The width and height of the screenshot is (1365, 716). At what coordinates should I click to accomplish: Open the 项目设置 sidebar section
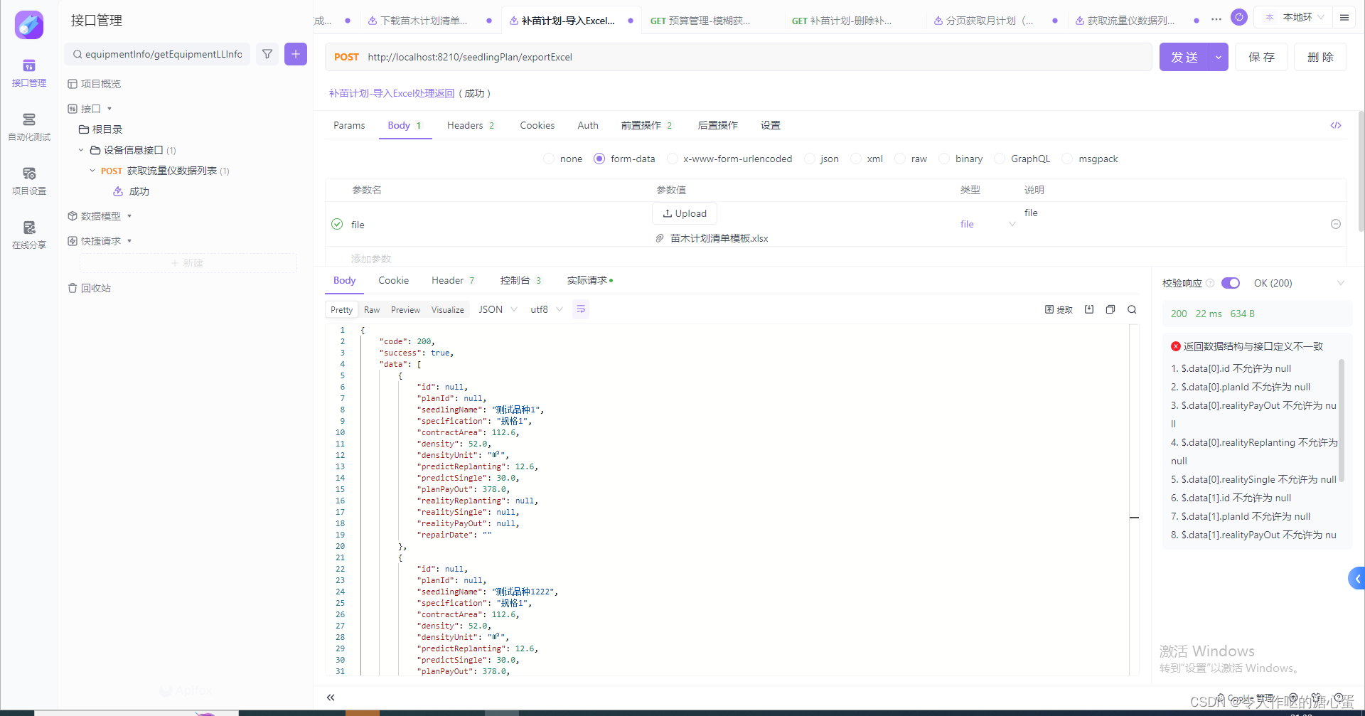pyautogui.click(x=29, y=181)
